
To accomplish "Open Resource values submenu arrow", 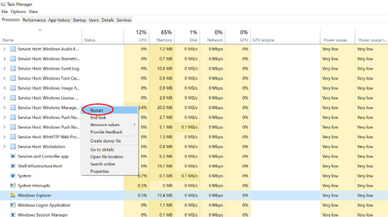I will [x=134, y=125].
